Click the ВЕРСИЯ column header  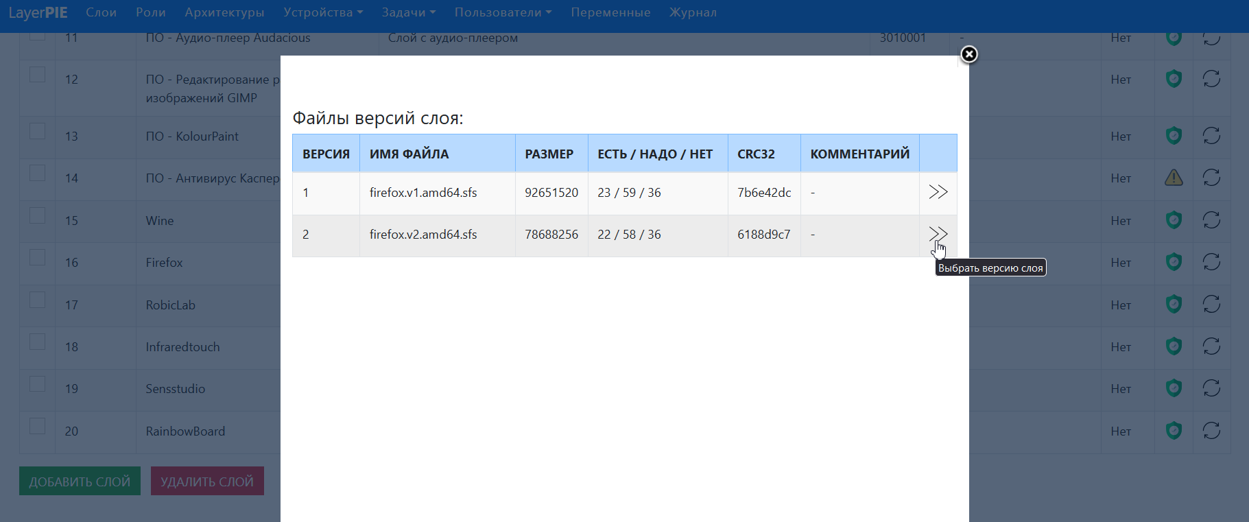click(326, 154)
